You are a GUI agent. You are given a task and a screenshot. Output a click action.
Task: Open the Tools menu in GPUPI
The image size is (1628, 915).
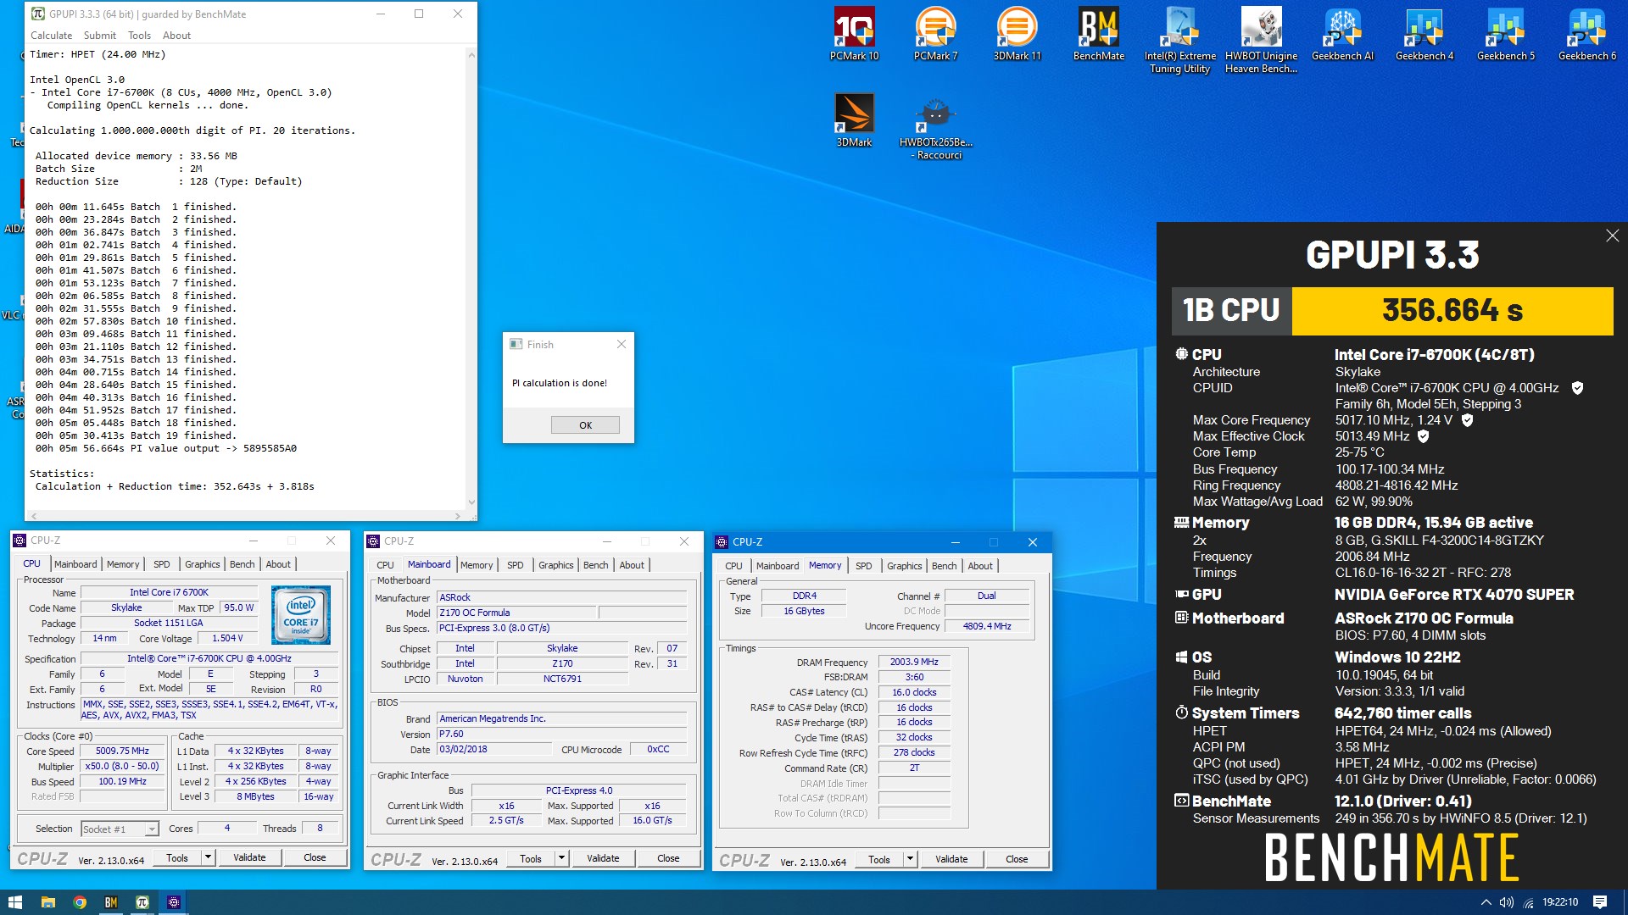pyautogui.click(x=139, y=36)
